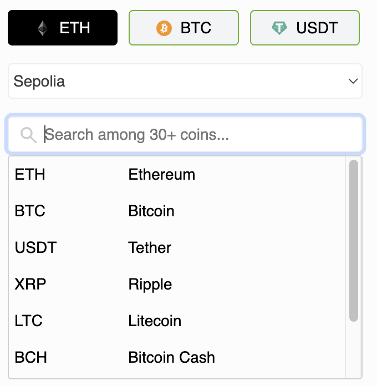Select the BCH Bitcoin Cash option
The width and height of the screenshot is (377, 386).
(177, 357)
